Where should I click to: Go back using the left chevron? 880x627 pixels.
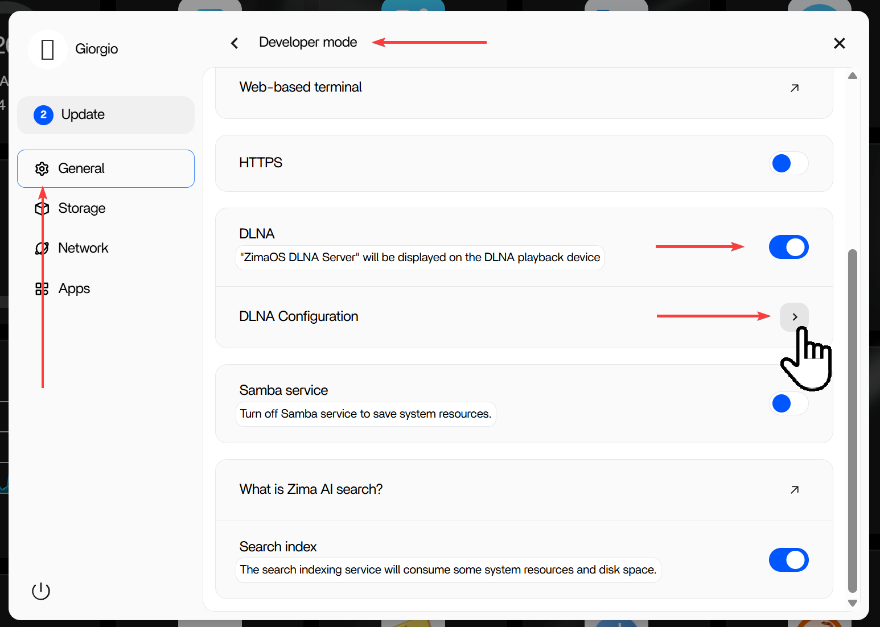[x=235, y=43]
